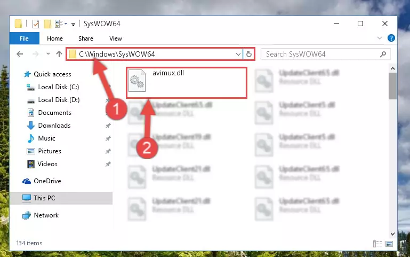Select Quick access in the navigation pane
Viewport: 410px width, 257px height.
52,74
